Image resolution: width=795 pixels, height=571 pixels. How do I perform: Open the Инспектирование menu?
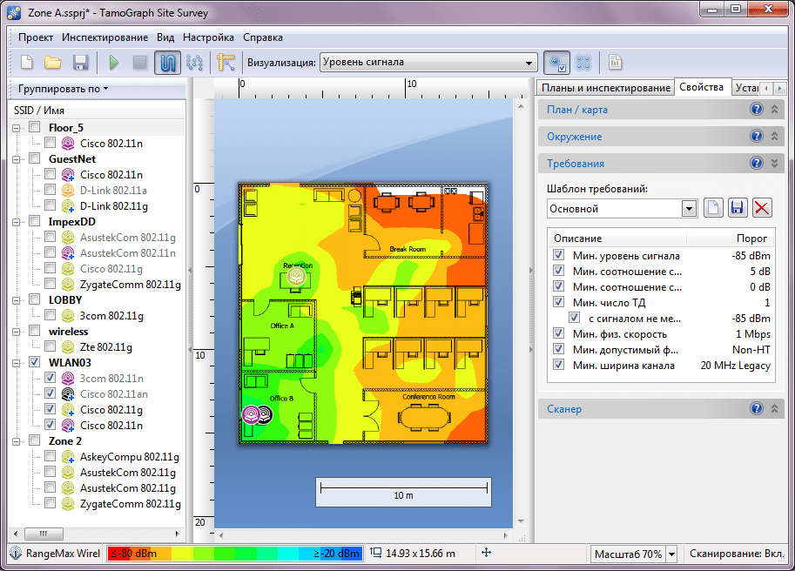coord(105,37)
